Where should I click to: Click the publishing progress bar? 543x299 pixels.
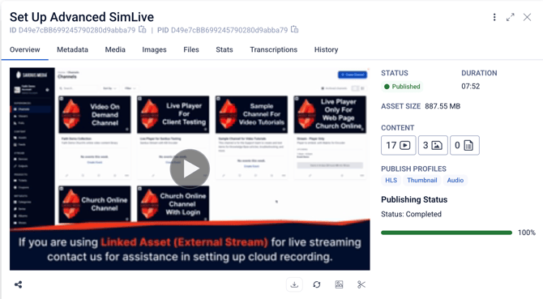[x=447, y=233]
